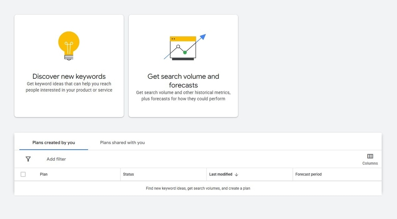The width and height of the screenshot is (397, 219).
Task: Switch to the Plans shared with you tab
Action: [122, 142]
